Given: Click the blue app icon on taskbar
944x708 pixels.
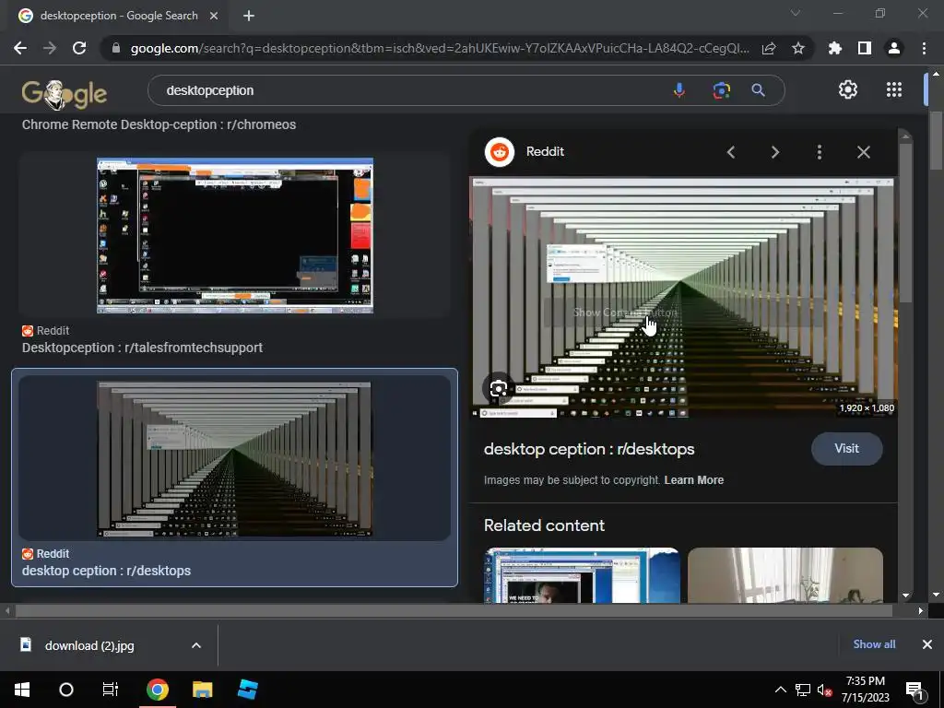Looking at the screenshot, I should pyautogui.click(x=247, y=690).
